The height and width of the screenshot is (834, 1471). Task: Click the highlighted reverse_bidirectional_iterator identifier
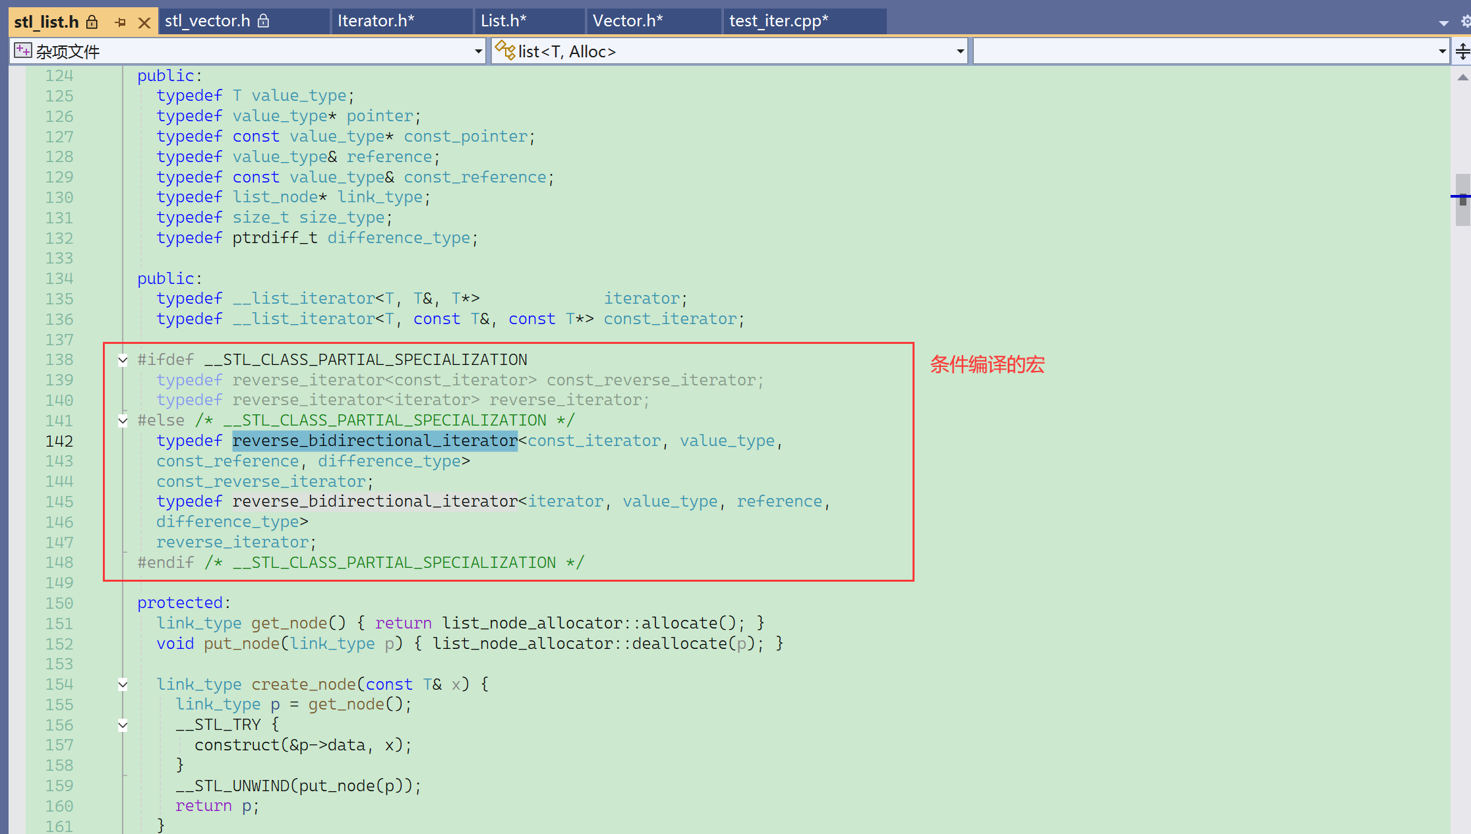coord(375,441)
